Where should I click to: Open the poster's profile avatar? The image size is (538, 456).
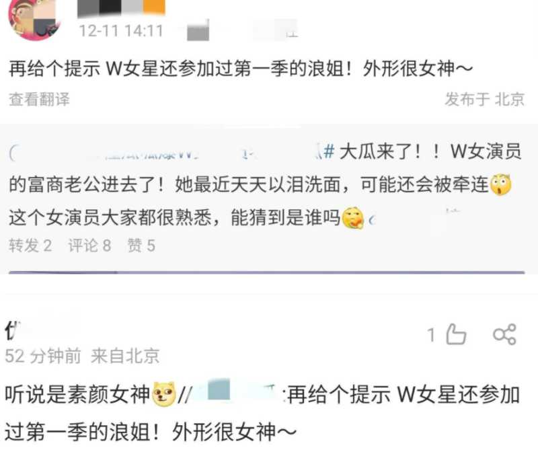click(x=34, y=19)
